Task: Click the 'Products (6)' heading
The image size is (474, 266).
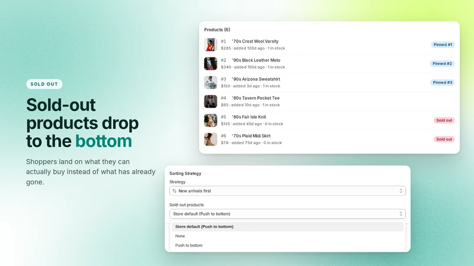Action: [217, 30]
